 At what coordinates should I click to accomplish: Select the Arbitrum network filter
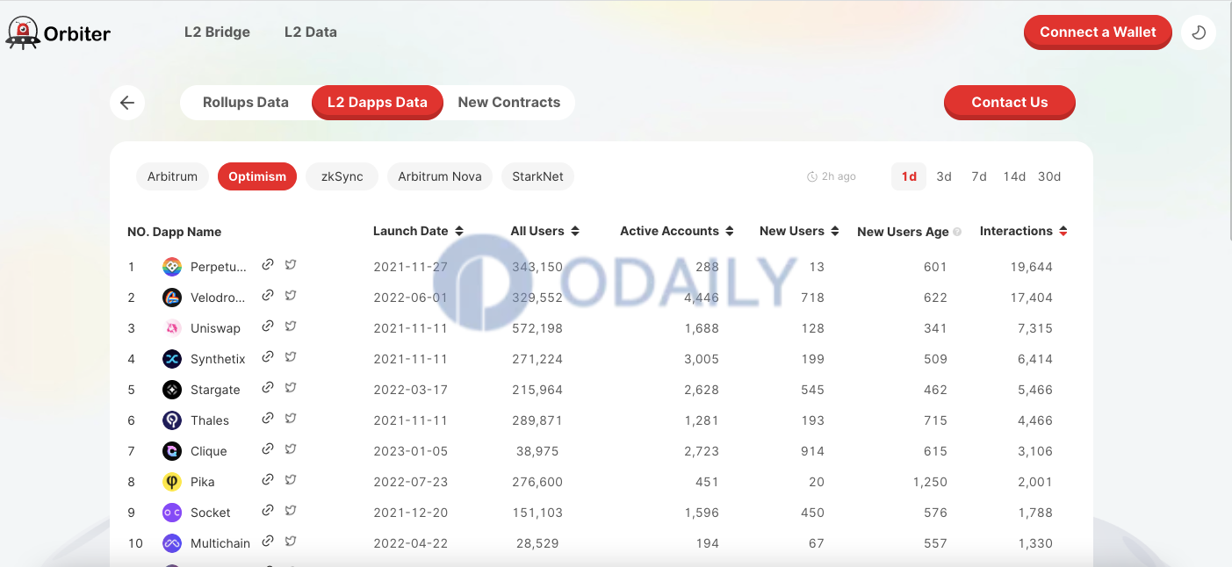pyautogui.click(x=172, y=176)
